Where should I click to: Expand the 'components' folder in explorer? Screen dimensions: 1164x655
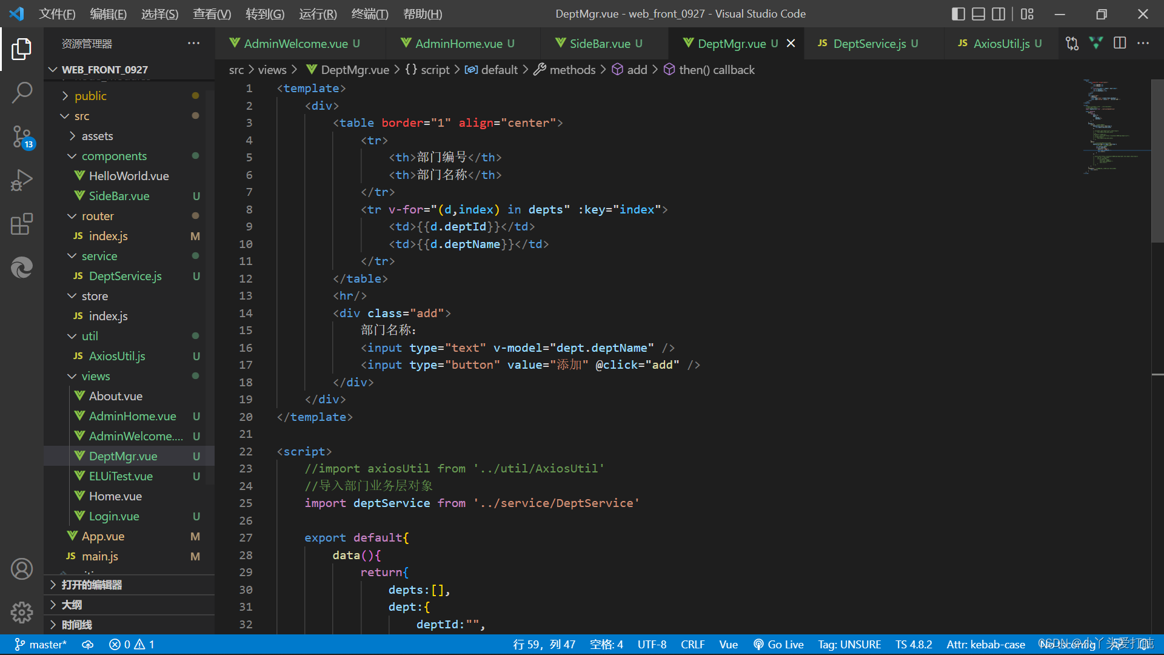[x=112, y=156]
